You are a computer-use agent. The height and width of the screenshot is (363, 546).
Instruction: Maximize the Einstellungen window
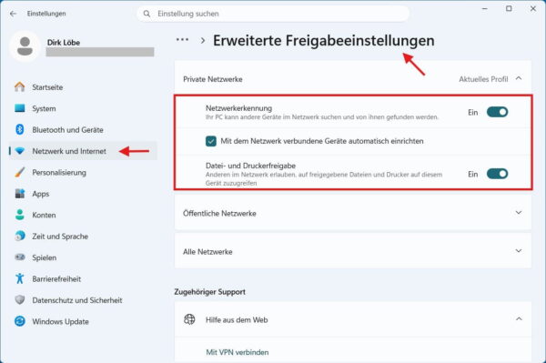(x=509, y=9)
